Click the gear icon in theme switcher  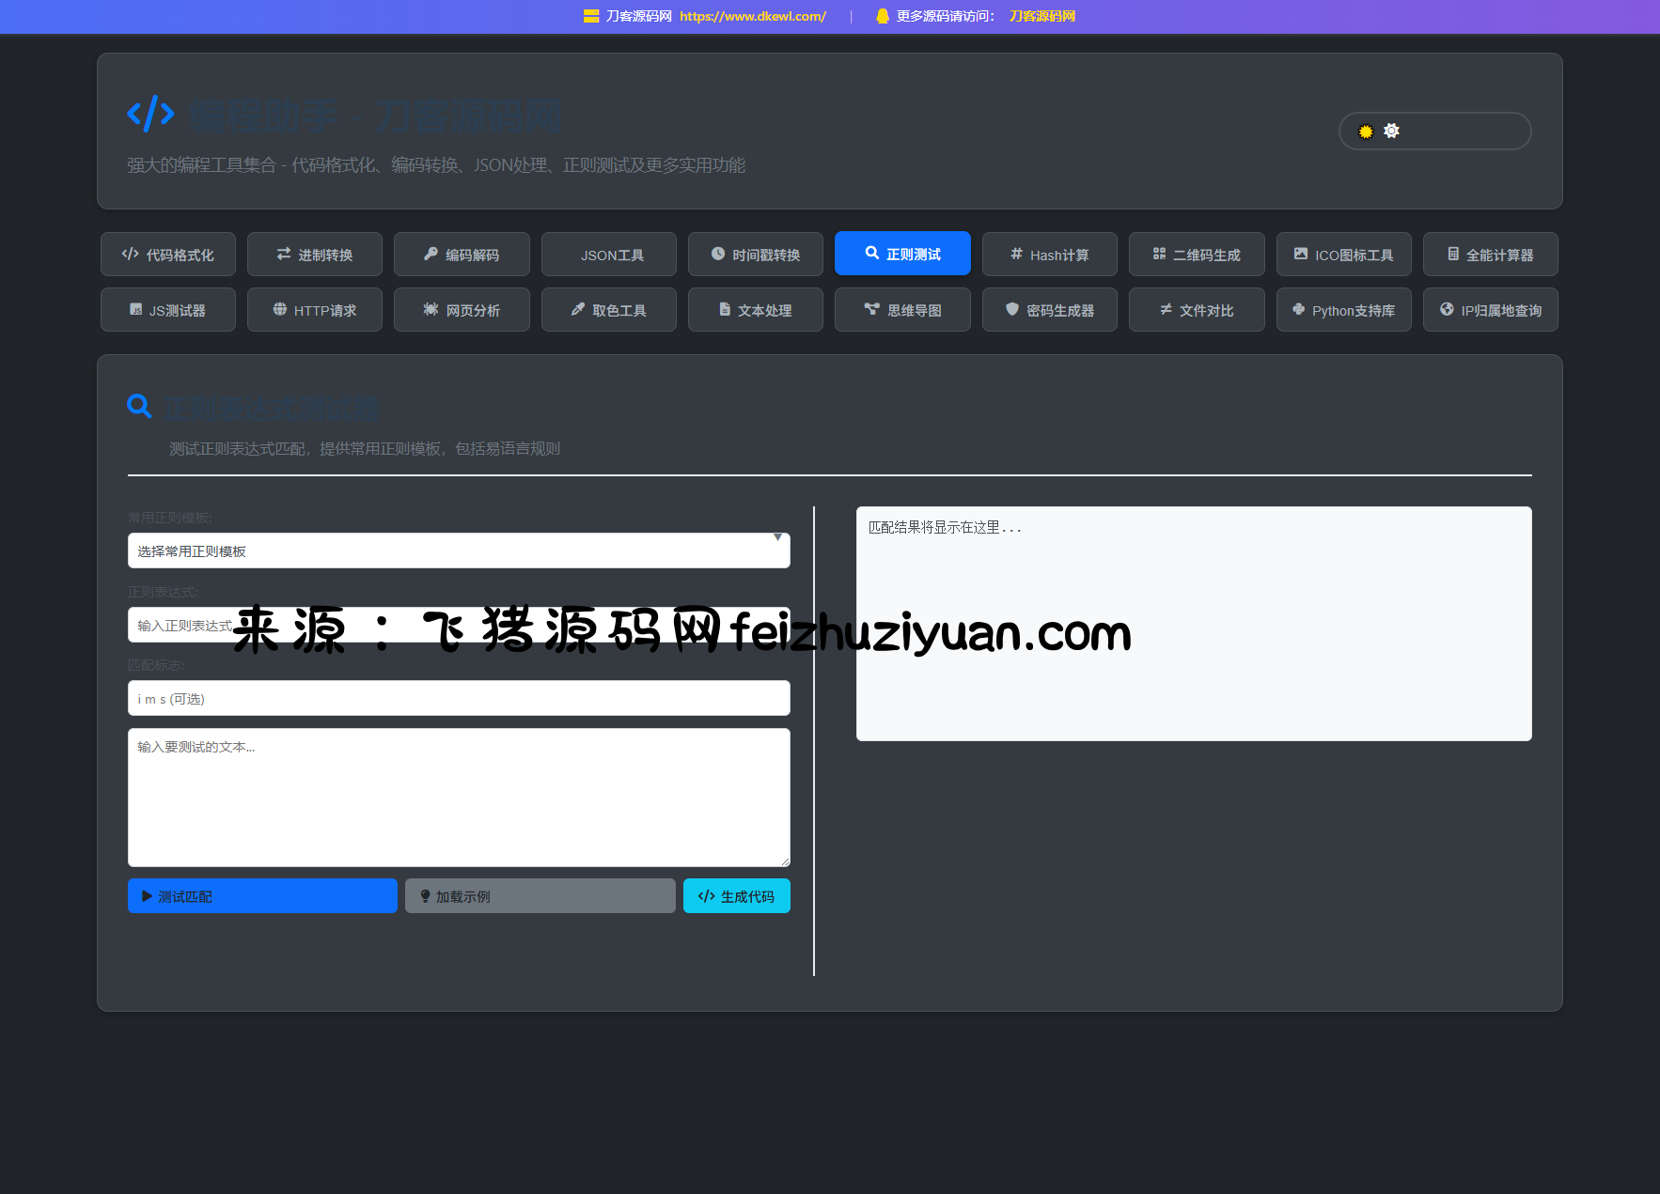(1391, 132)
